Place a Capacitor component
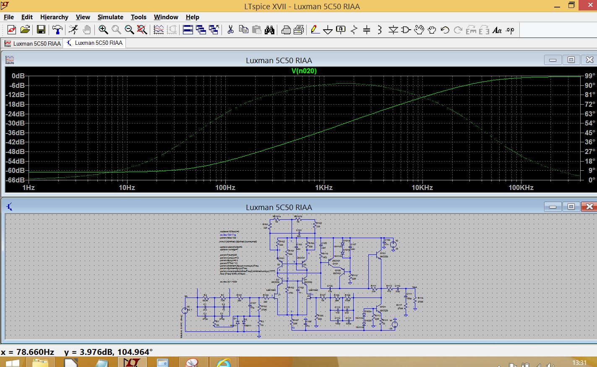 (x=367, y=30)
